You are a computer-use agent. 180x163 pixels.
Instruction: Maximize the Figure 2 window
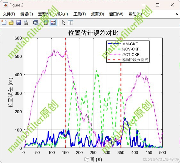coord(158,5)
